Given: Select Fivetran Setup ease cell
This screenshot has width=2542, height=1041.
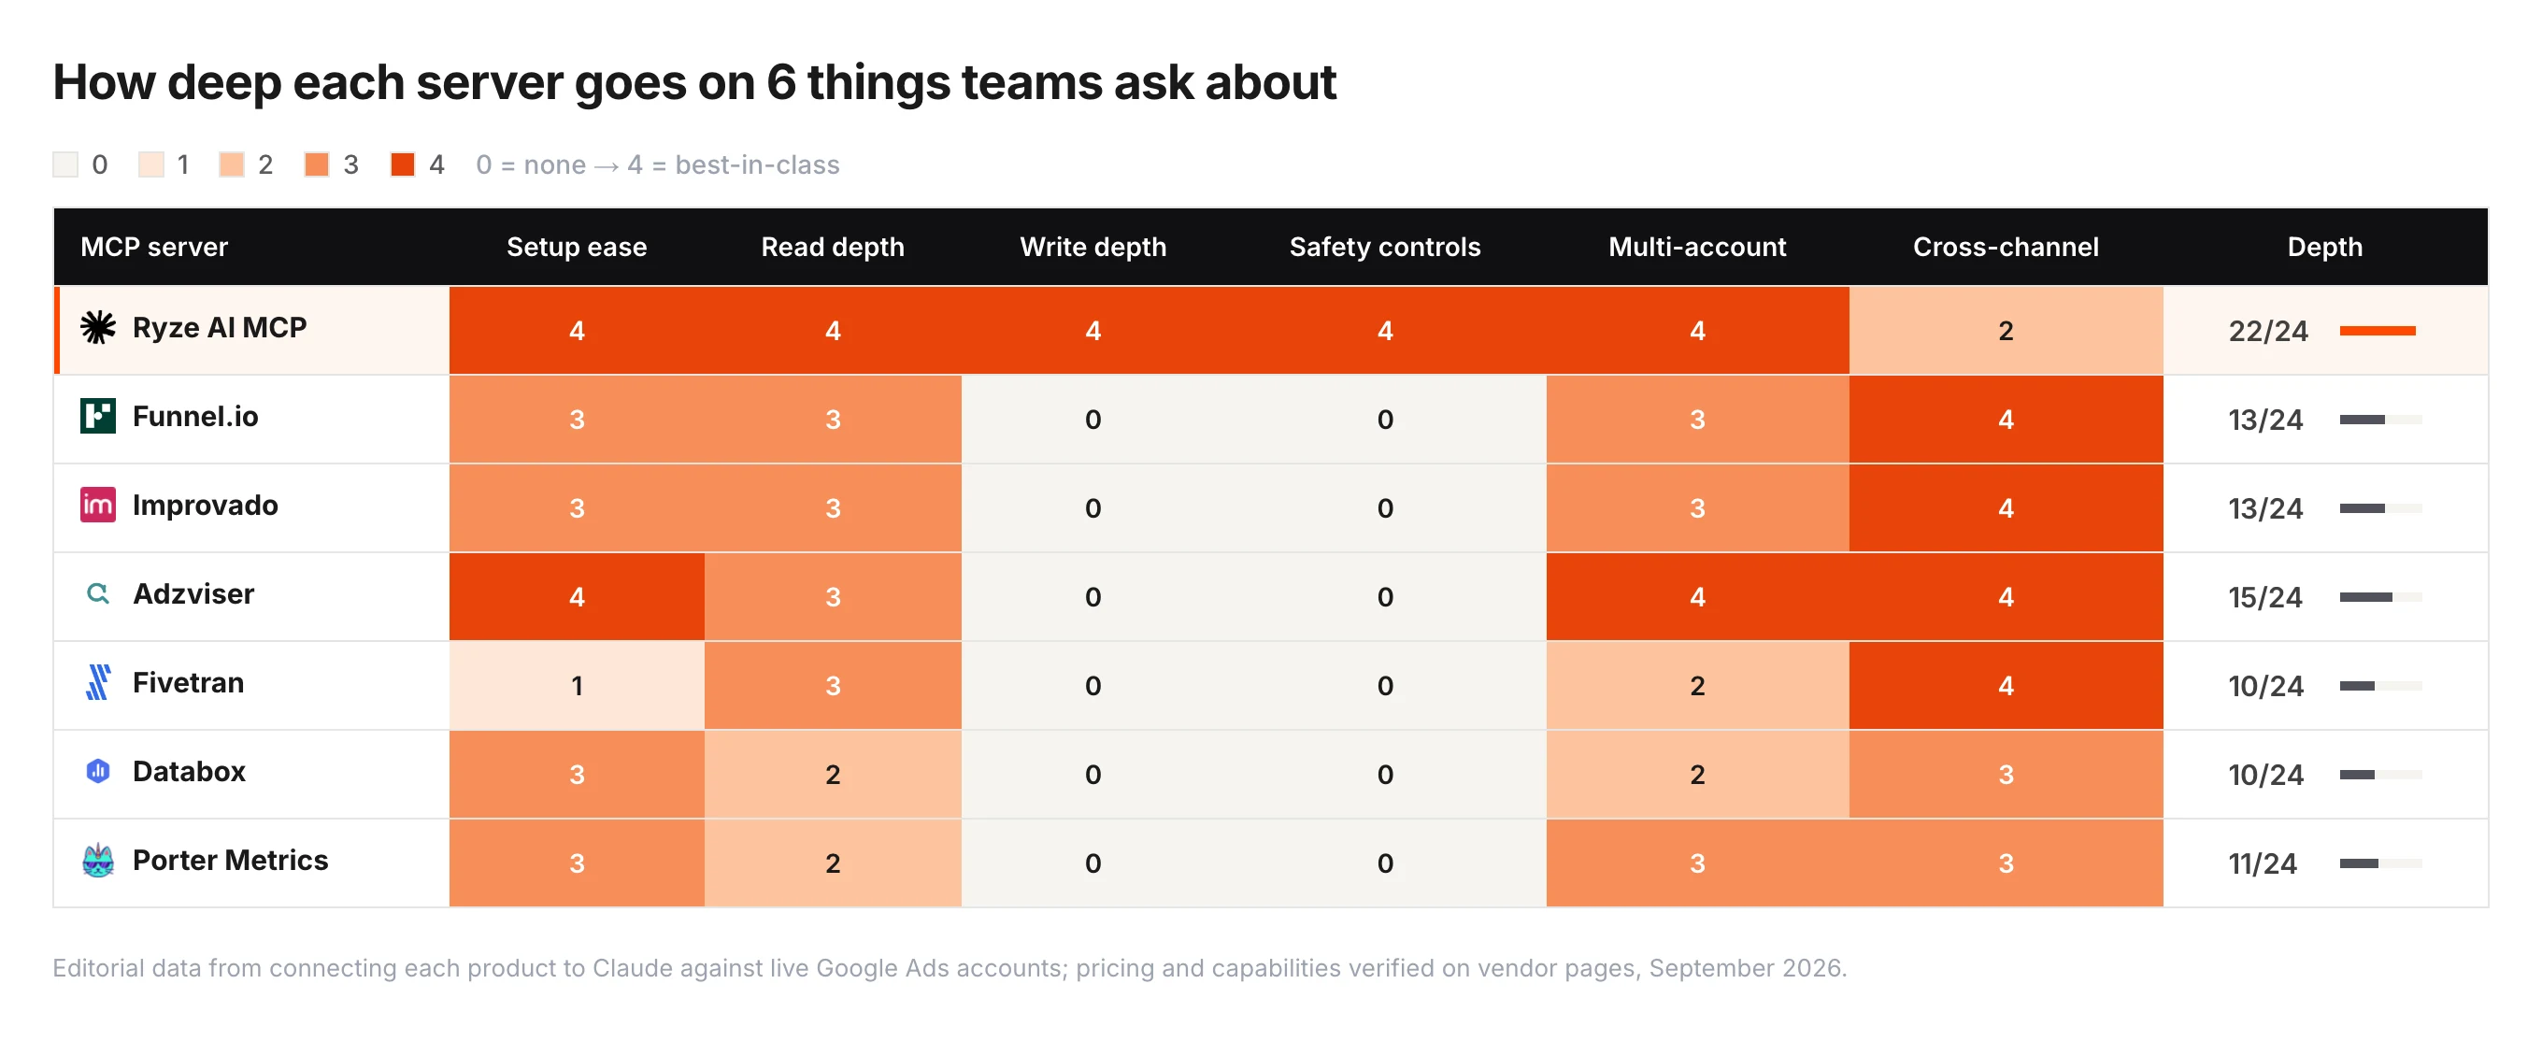Looking at the screenshot, I should click(577, 686).
